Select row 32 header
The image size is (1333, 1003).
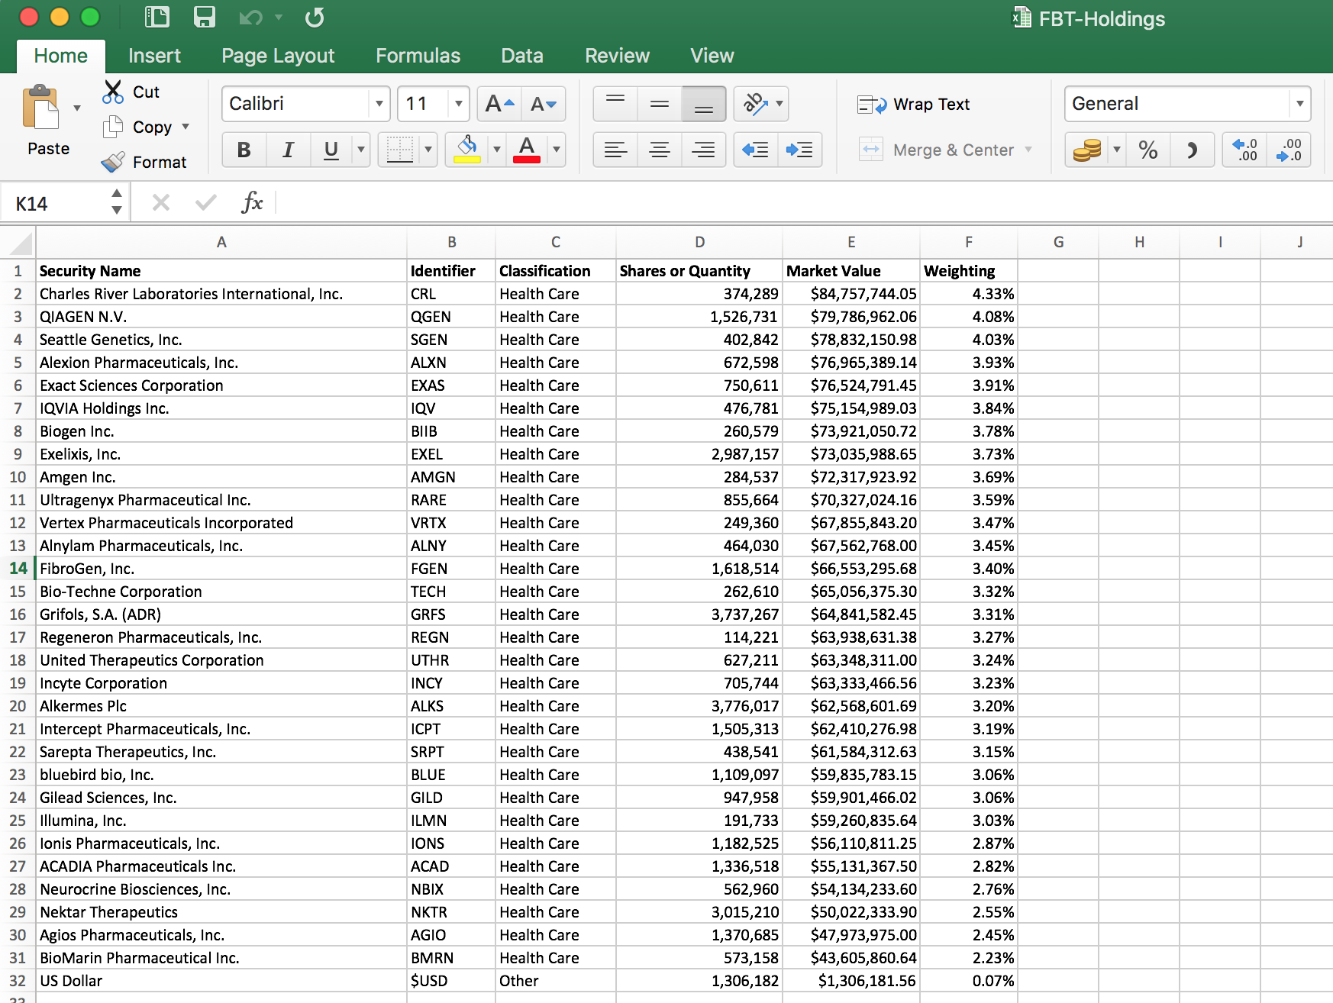[x=18, y=981]
